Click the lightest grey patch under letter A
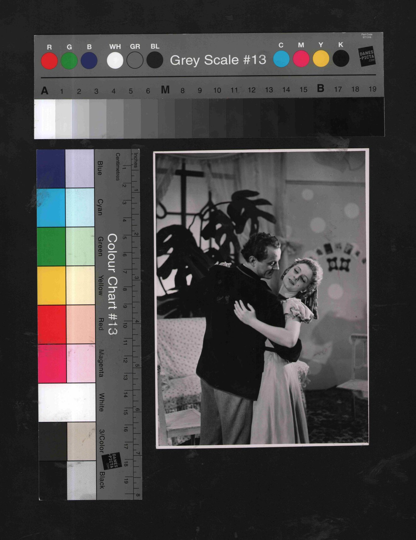This screenshot has width=416, height=540. coord(45,119)
